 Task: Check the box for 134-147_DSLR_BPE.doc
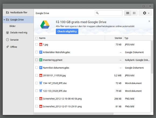pyautogui.click(x=37, y=83)
